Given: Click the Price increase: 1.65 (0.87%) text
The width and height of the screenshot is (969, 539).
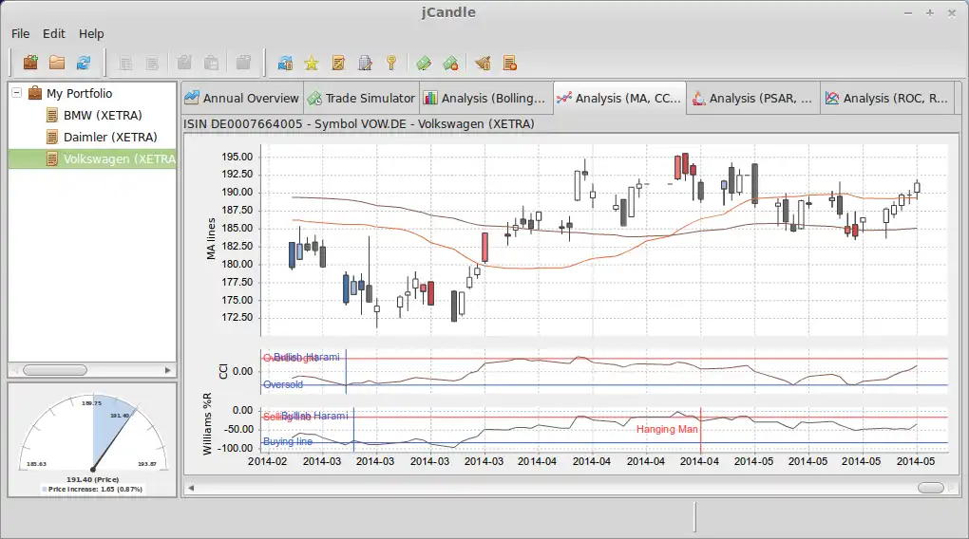Looking at the screenshot, I should pos(95,489).
